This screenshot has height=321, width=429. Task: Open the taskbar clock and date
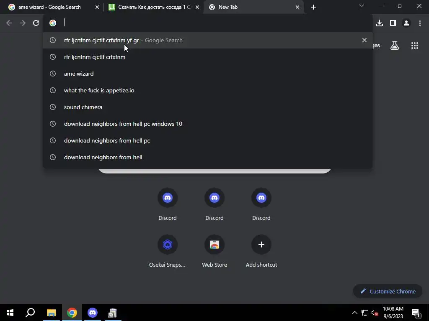(393, 313)
